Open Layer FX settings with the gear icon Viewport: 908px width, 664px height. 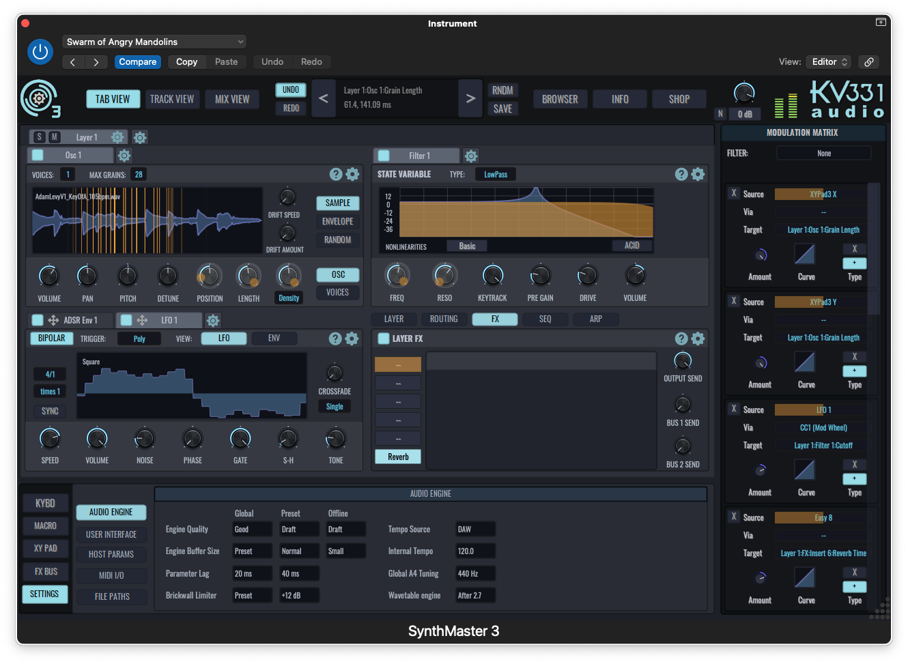pos(698,338)
